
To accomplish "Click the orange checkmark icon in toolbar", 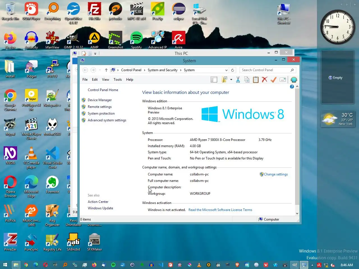I will (273, 80).
